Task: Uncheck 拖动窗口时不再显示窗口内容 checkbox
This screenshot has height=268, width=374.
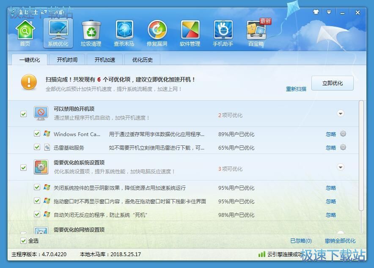Action: pyautogui.click(x=37, y=201)
